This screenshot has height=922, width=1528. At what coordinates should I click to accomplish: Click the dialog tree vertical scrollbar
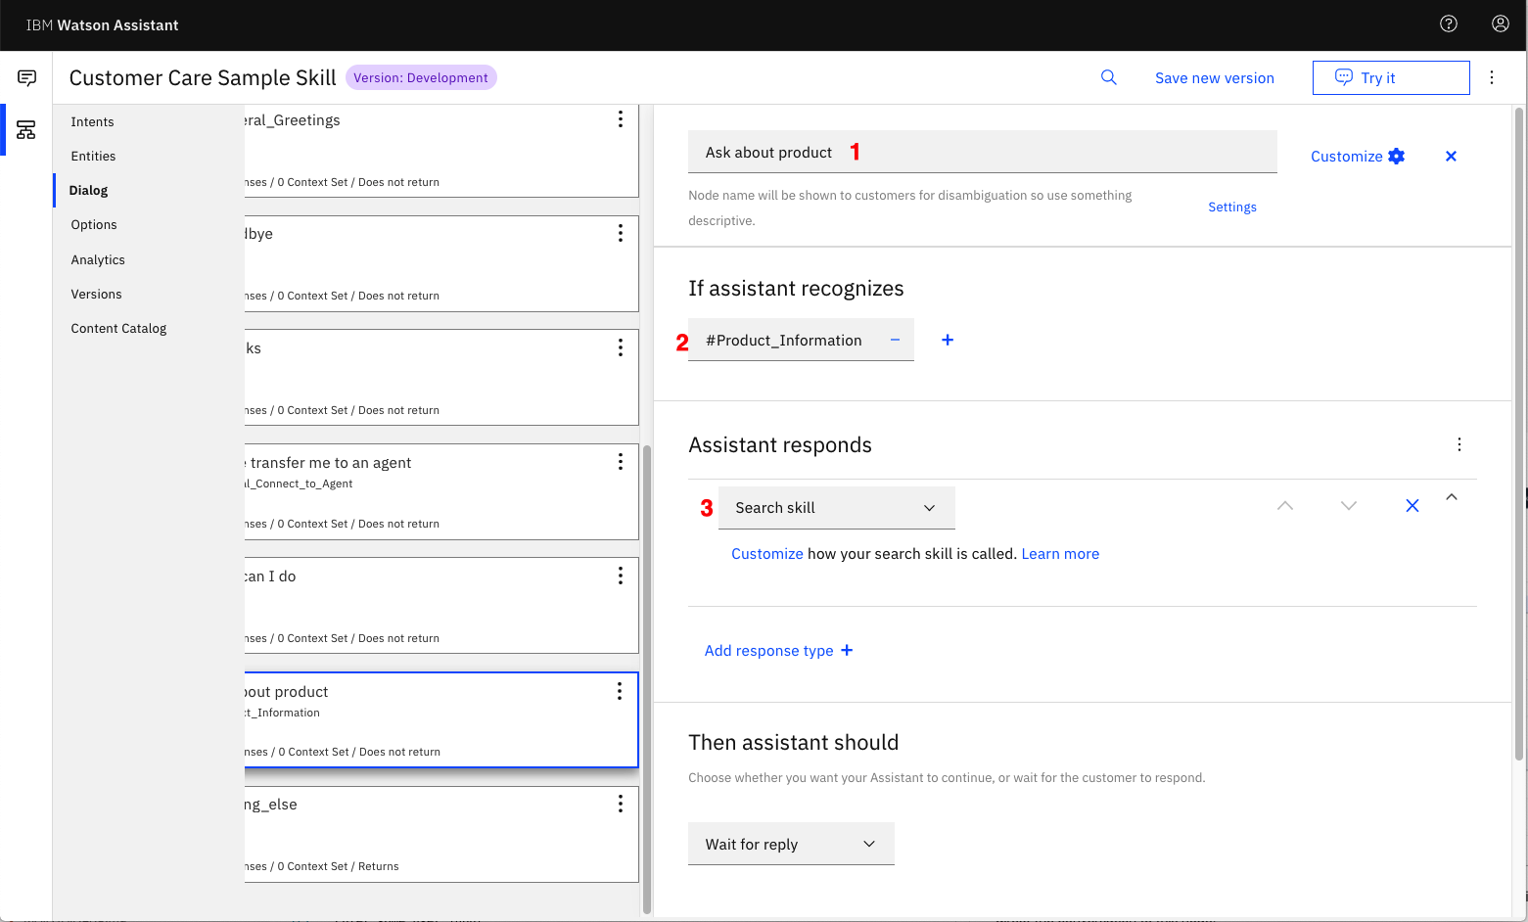click(x=646, y=680)
